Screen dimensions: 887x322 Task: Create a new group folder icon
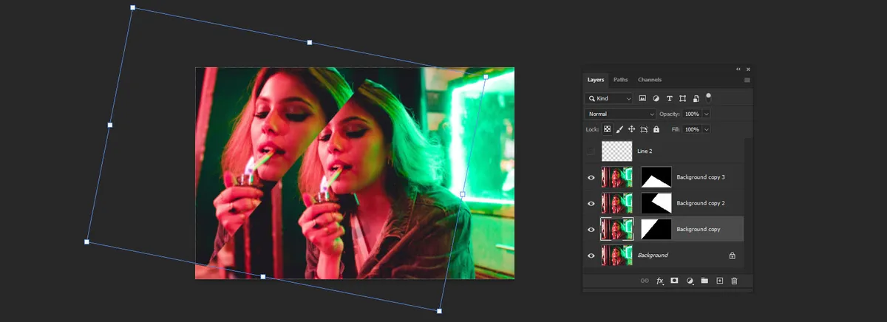[704, 281]
